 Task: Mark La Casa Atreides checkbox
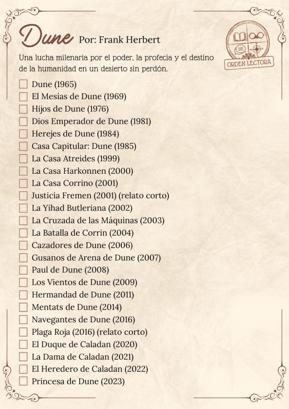(24, 159)
